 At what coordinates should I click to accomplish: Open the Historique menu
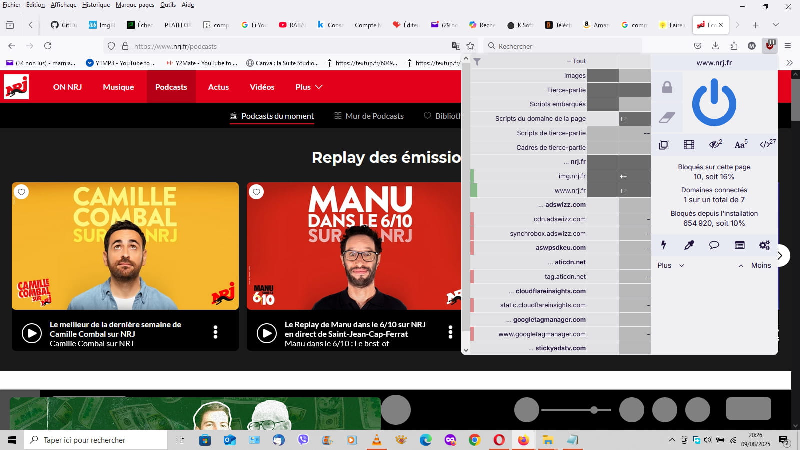(96, 5)
